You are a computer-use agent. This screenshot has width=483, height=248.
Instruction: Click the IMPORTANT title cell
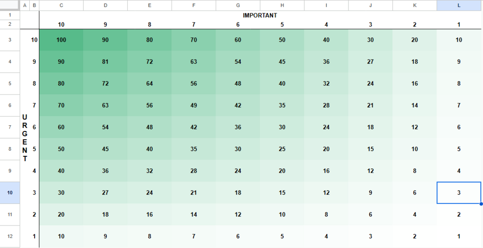click(260, 15)
